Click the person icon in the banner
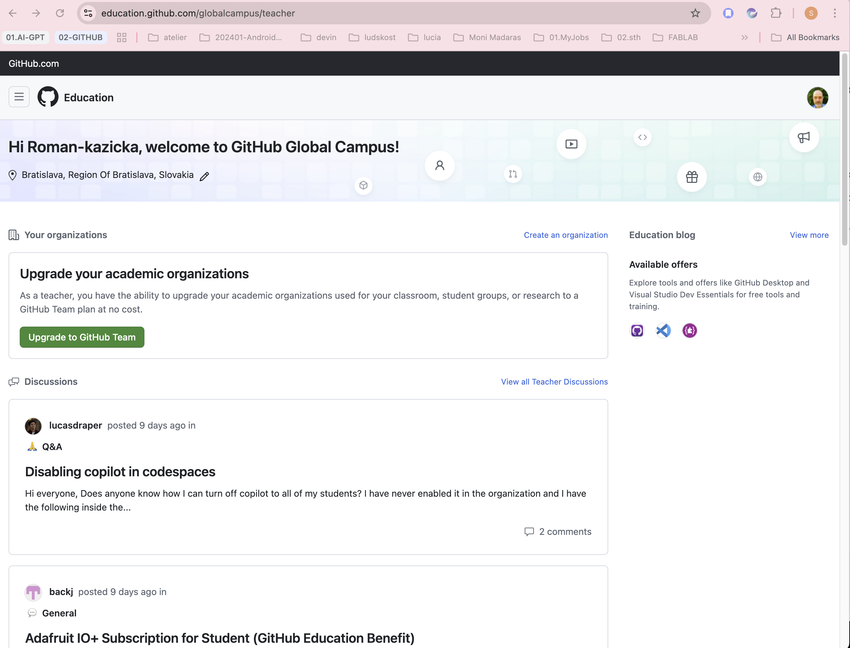The height and width of the screenshot is (648, 850). click(439, 165)
